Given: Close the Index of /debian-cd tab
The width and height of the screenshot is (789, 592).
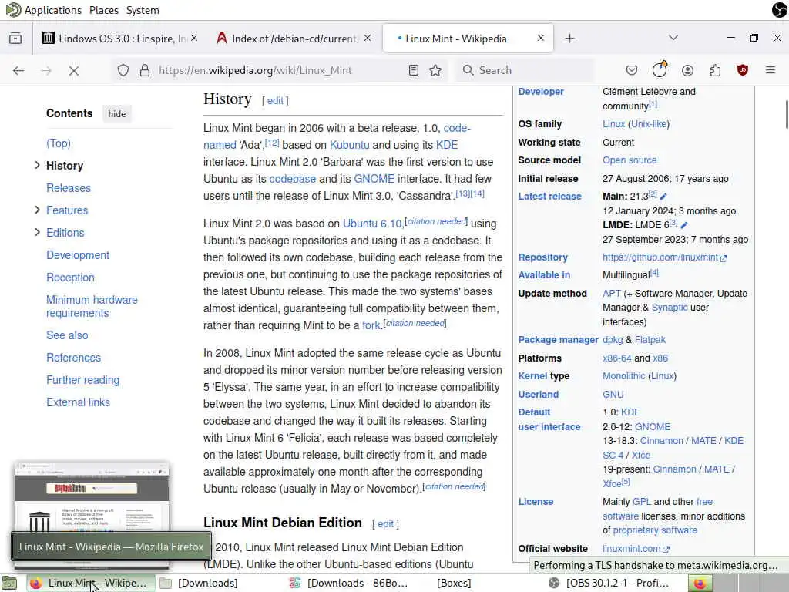Looking at the screenshot, I should pos(368,38).
